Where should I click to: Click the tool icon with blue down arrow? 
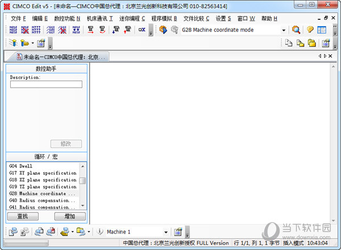[116, 30]
